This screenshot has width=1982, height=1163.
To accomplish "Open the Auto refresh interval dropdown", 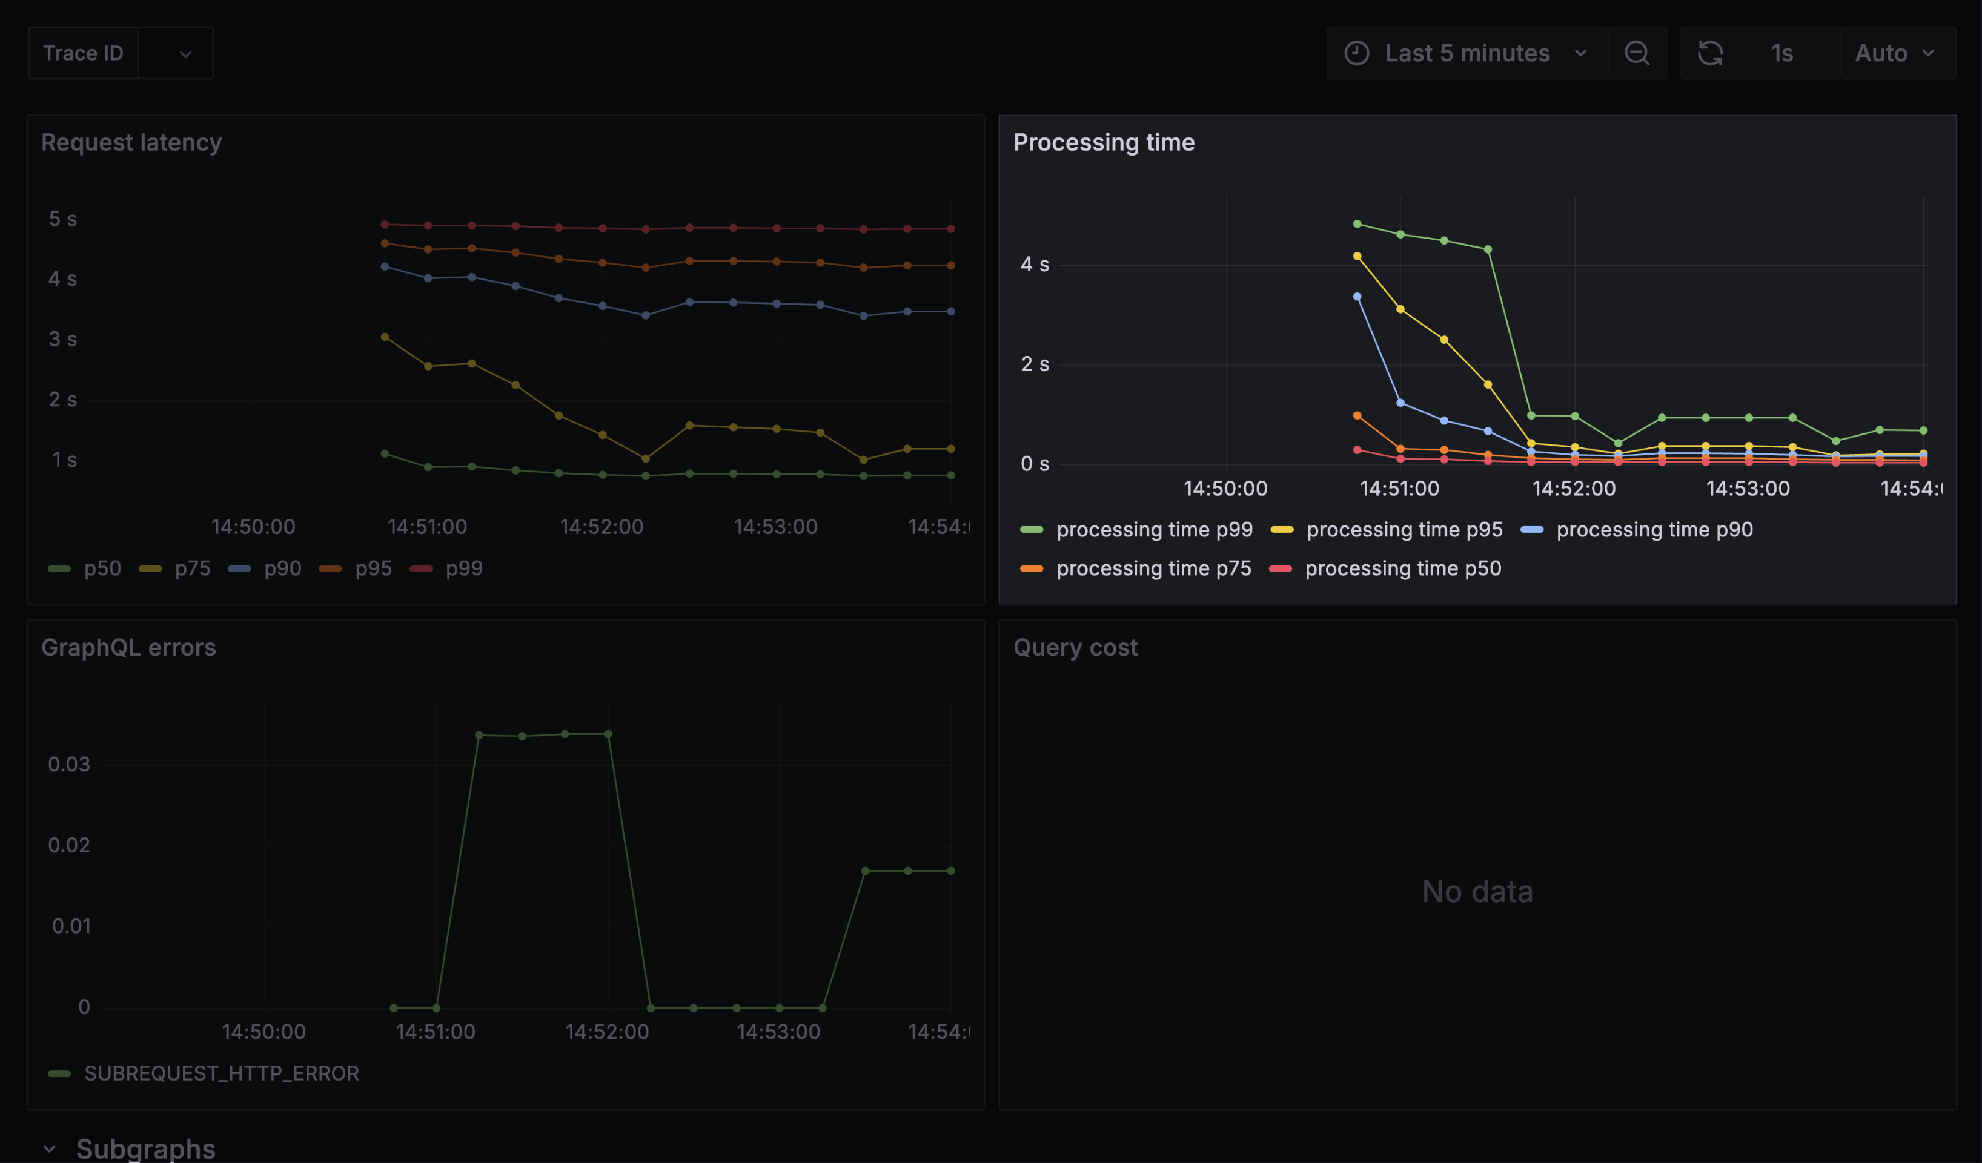I will tap(1896, 53).
